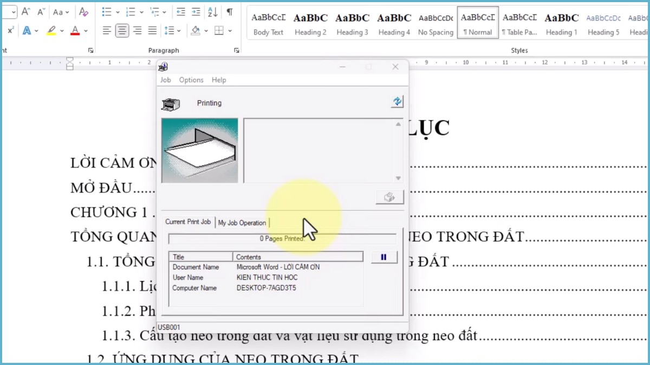
Task: Click the Clear All Formatting icon
Action: click(83, 12)
